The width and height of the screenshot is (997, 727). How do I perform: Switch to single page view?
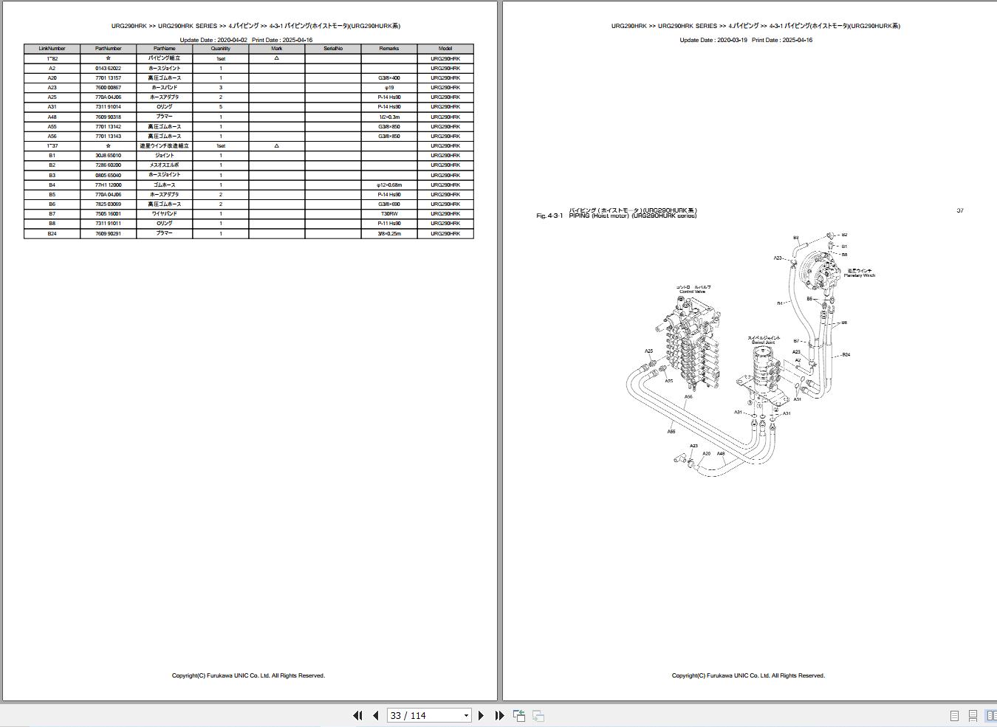pos(954,716)
